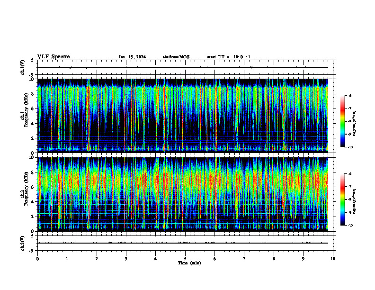Click the "station=MOS" header label
The height and width of the screenshot is (290, 375).
pos(176,57)
